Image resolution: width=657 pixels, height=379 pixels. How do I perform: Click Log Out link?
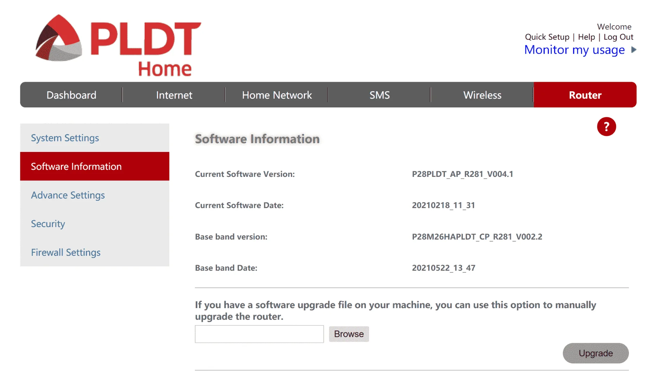tap(618, 37)
